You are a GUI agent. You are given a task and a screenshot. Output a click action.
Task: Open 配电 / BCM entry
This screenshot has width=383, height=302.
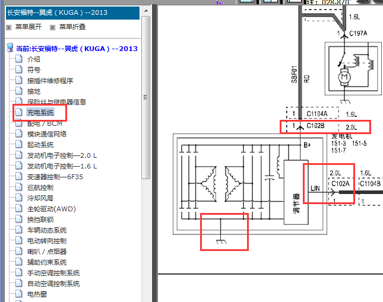click(x=45, y=123)
